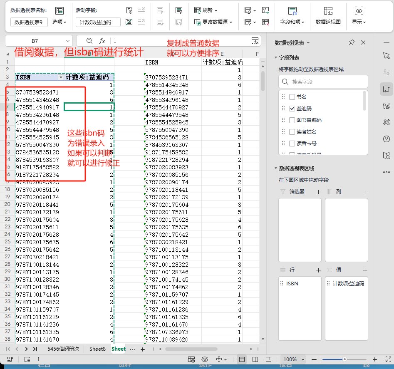Screen dimensions: 394x369
Task: Pin the 数据透视表 side panel
Action: 352,43
